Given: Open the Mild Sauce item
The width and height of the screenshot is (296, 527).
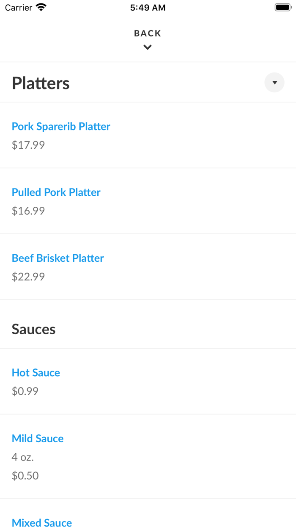Looking at the screenshot, I should pyautogui.click(x=38, y=438).
